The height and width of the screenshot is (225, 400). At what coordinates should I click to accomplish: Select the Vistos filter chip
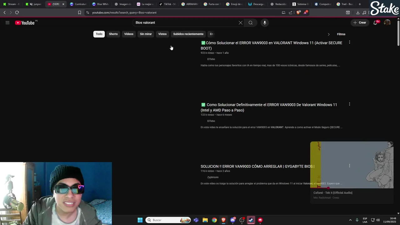(162, 34)
